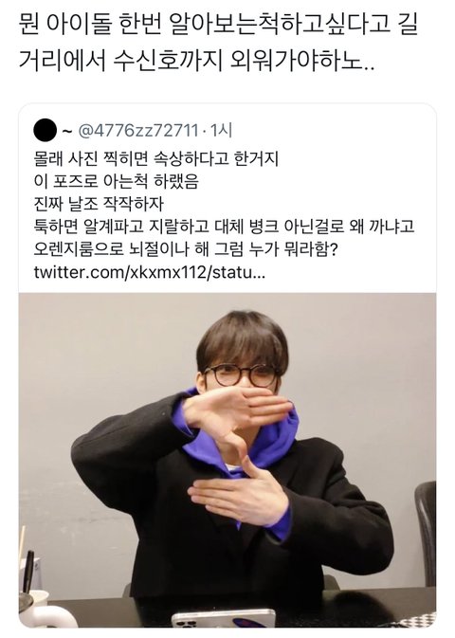Click the smartphone lying on the table
Image resolution: width=455 pixels, height=638 pixels.
224,618
